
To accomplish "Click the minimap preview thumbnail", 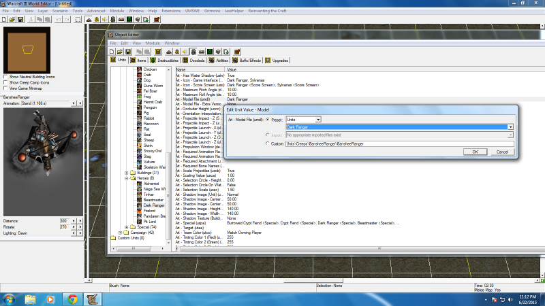I will [x=27, y=50].
